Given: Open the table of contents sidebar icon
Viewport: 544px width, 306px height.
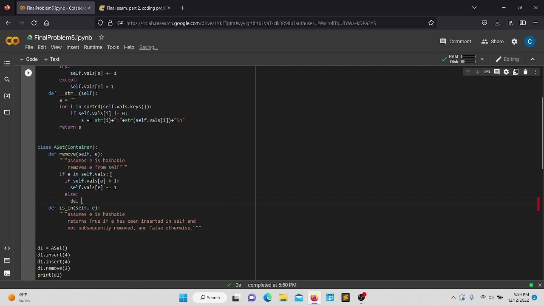Looking at the screenshot, I should click(7, 63).
